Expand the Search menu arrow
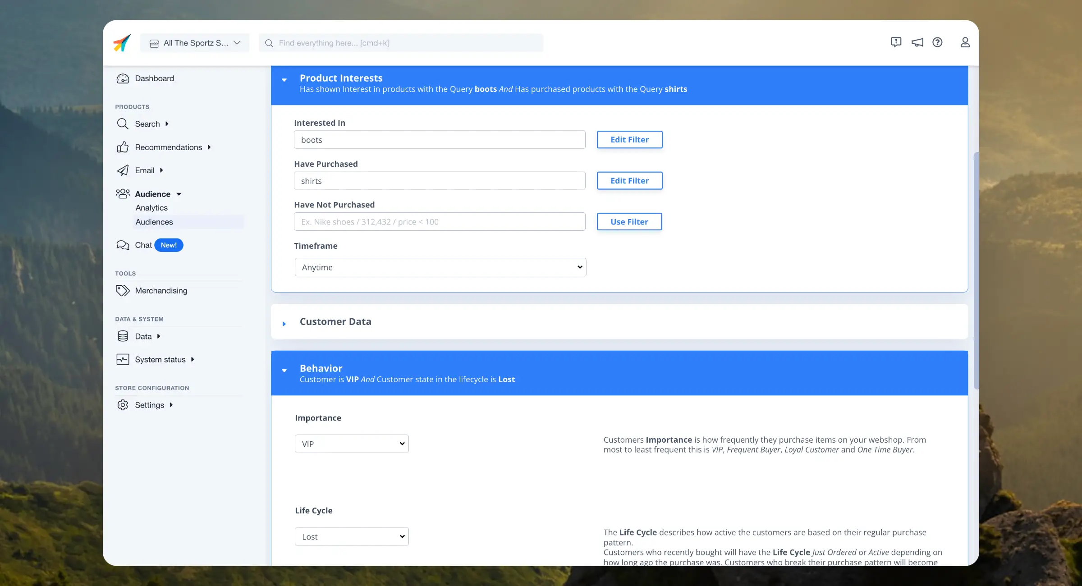Screen dimensions: 1082x586 click(167, 124)
